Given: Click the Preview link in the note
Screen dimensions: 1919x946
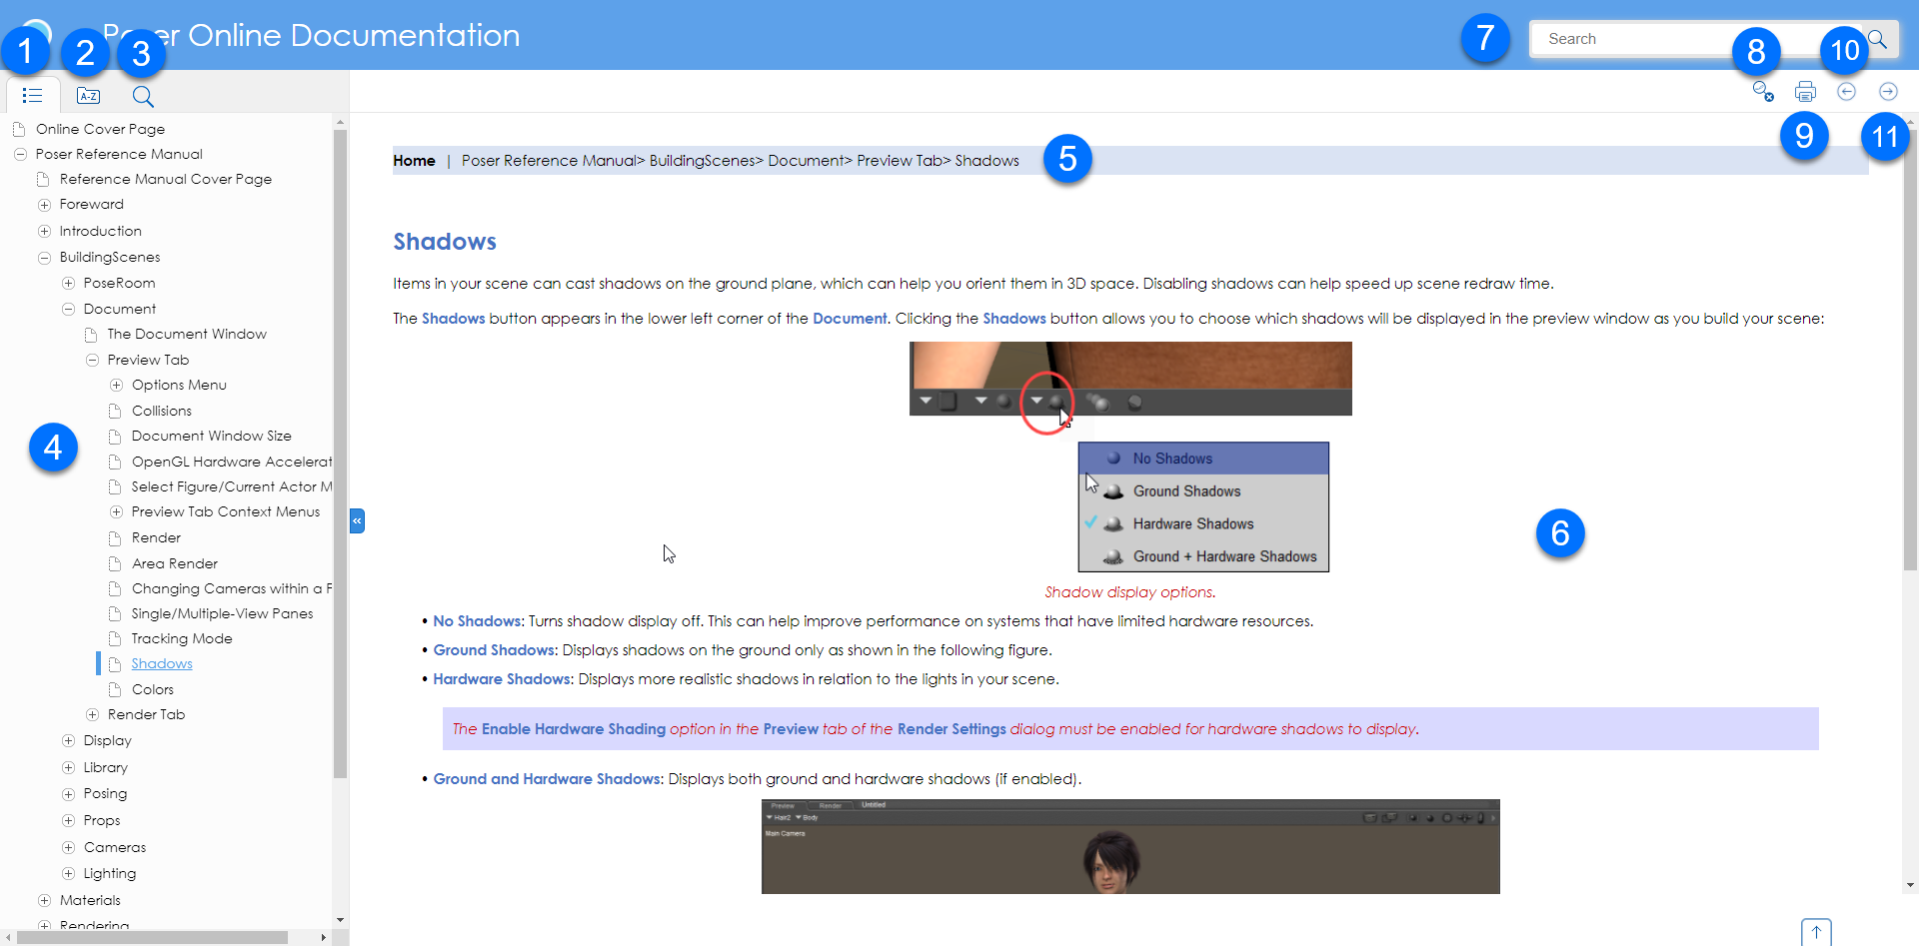Looking at the screenshot, I should [x=791, y=729].
